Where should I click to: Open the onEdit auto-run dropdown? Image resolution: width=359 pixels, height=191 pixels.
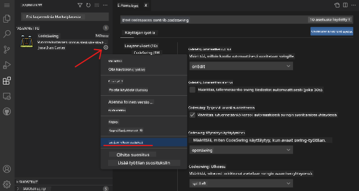click(x=241, y=66)
